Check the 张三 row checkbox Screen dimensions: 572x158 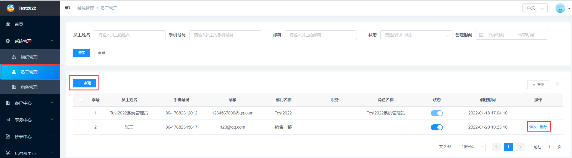click(x=81, y=127)
